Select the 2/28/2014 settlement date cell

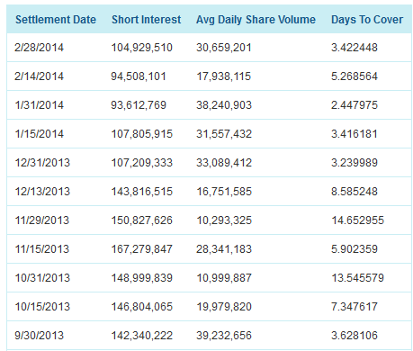[40, 48]
